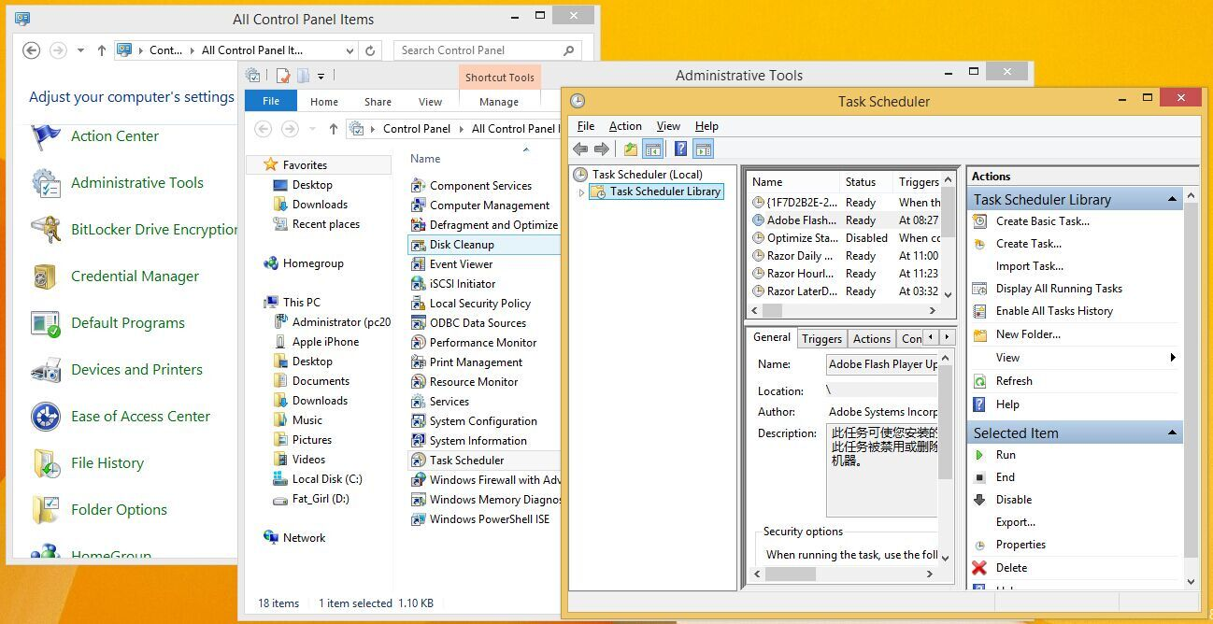This screenshot has width=1213, height=624.
Task: Click the blue Help icon in Task Scheduler toolbar
Action: [x=681, y=149]
